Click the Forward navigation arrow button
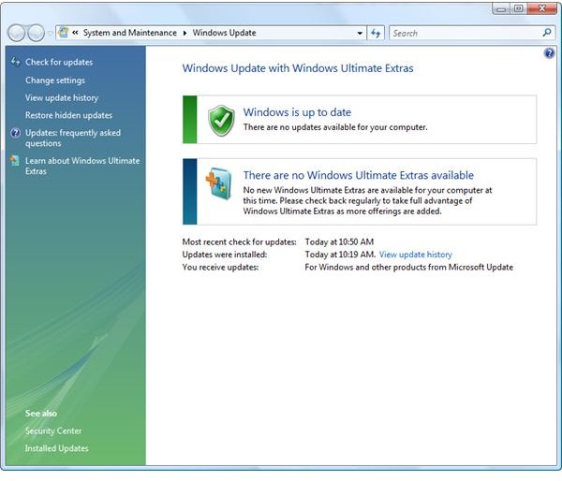This screenshot has width=562, height=481. click(37, 33)
